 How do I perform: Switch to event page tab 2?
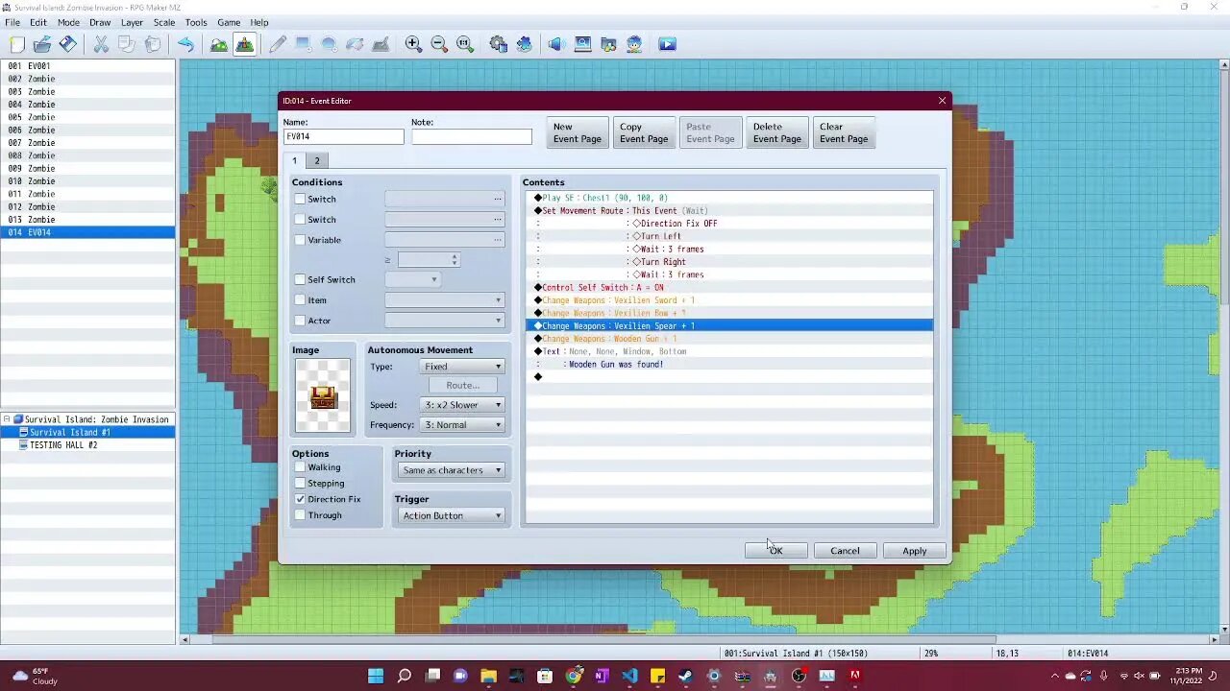point(317,160)
